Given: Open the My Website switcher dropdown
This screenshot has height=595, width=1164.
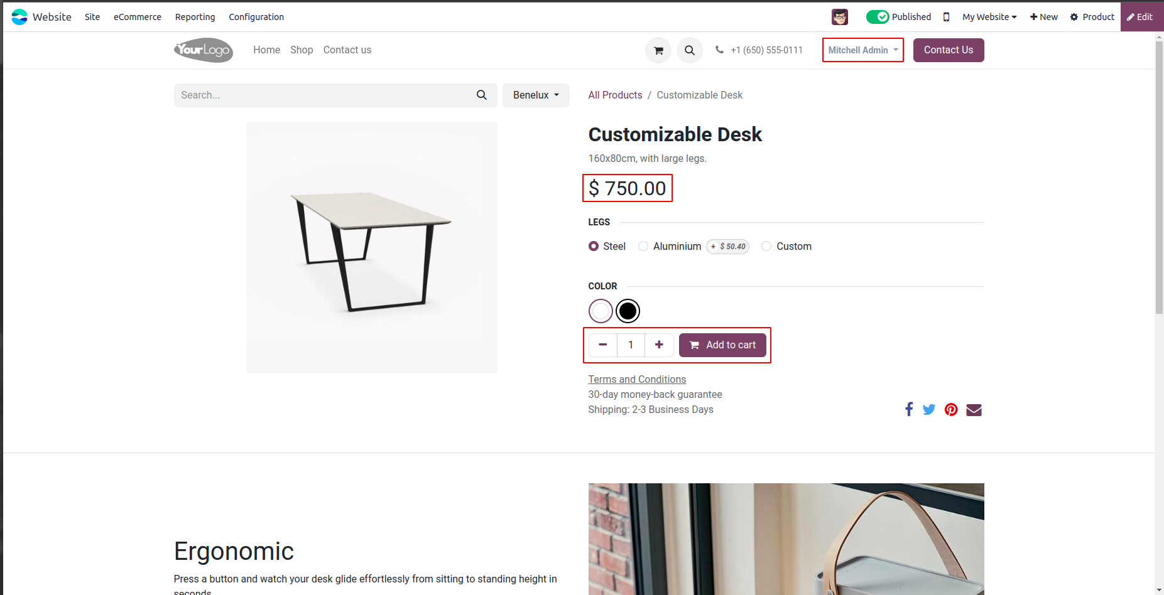Looking at the screenshot, I should point(989,17).
